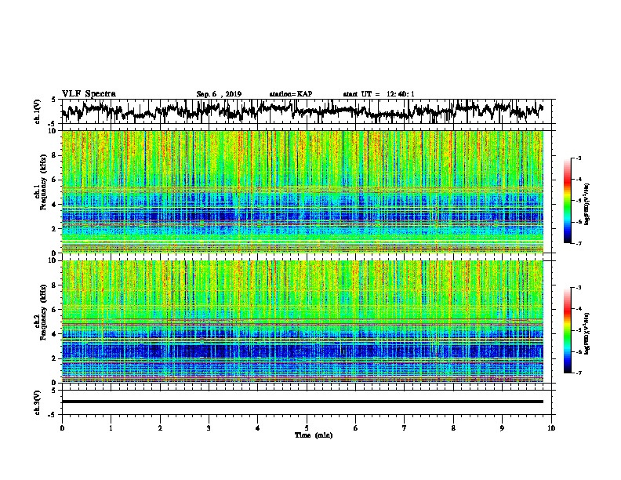Click the "1" minute tick label on time axis
The width and height of the screenshot is (621, 480).
point(111,427)
